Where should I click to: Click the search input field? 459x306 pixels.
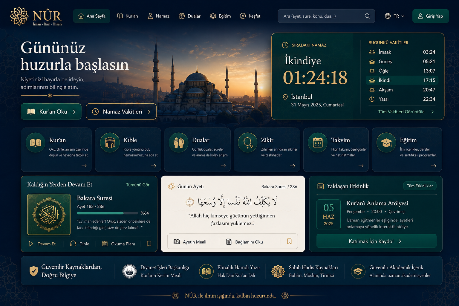pos(326,16)
